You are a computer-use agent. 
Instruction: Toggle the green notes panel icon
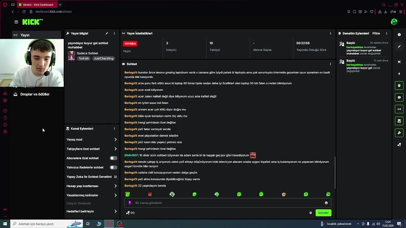399,85
